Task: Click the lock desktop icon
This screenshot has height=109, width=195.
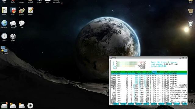Action: 190,2
